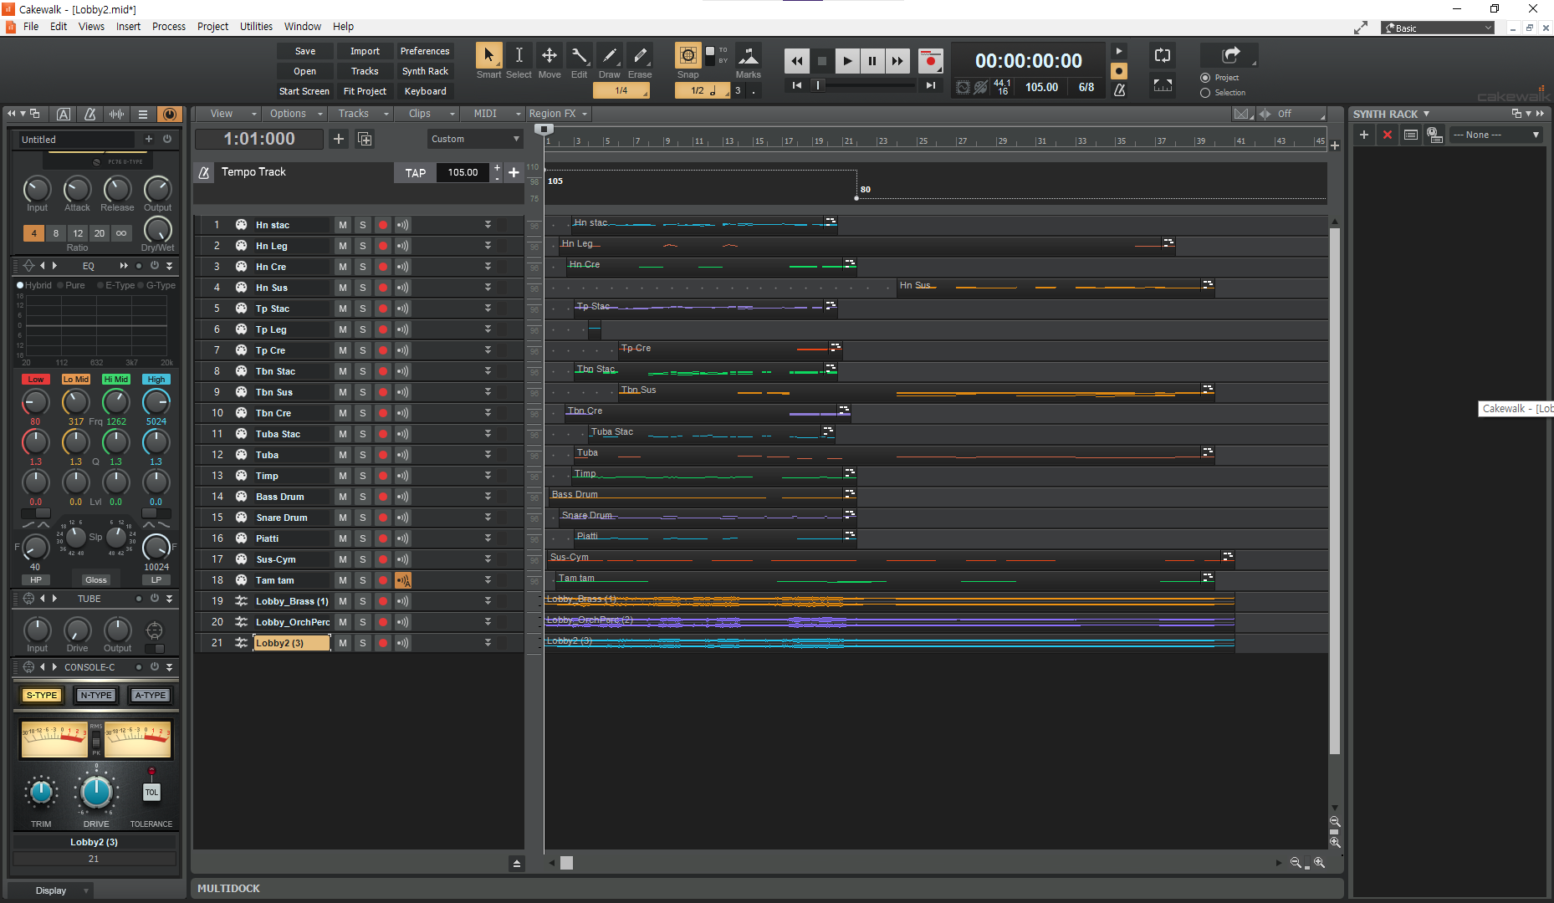Select the Erase tool

coord(640,56)
